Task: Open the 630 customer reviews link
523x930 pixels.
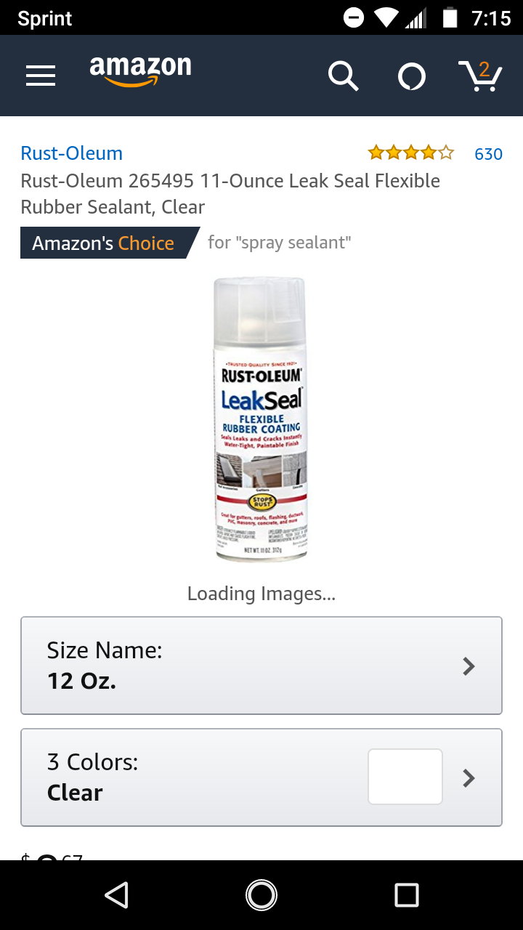Action: (488, 154)
